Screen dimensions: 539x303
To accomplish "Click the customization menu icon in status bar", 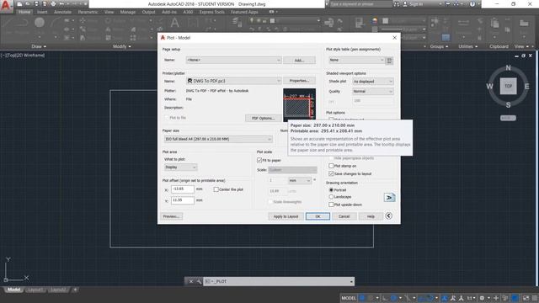I will pos(535,298).
